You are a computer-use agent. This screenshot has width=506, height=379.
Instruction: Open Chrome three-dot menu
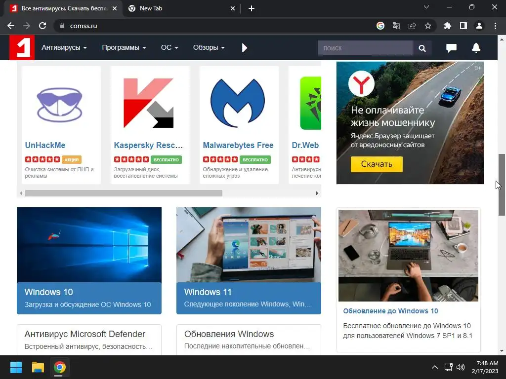(495, 26)
